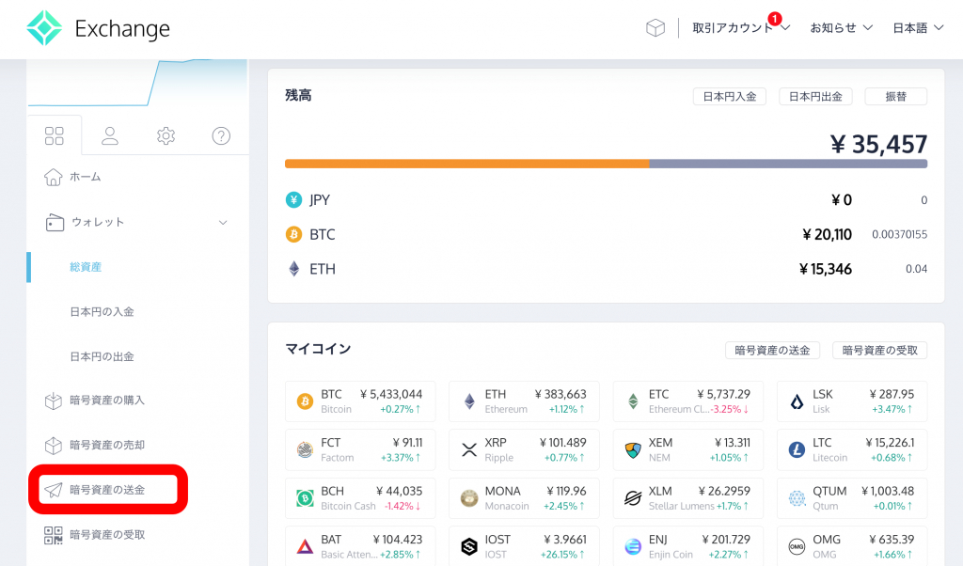The height and width of the screenshot is (566, 963).
Task: Open the お知らせ dropdown menu
Action: click(842, 28)
